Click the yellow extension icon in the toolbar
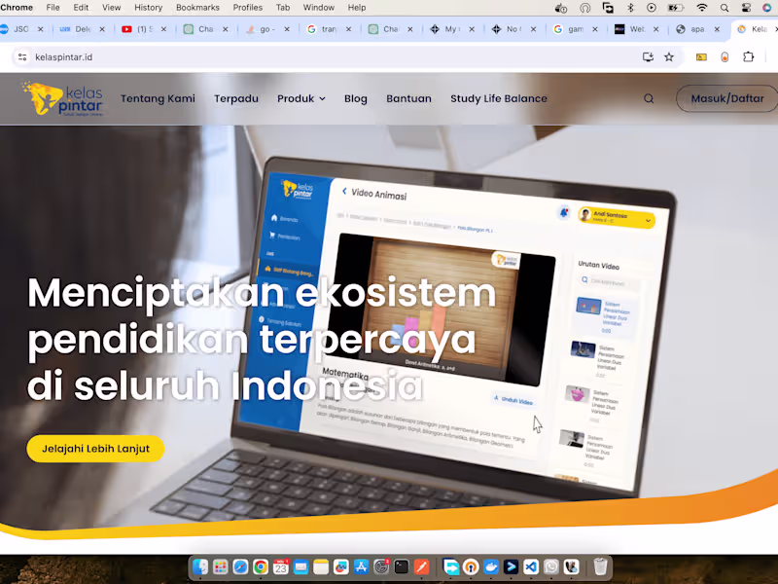The height and width of the screenshot is (584, 778). coord(701,57)
